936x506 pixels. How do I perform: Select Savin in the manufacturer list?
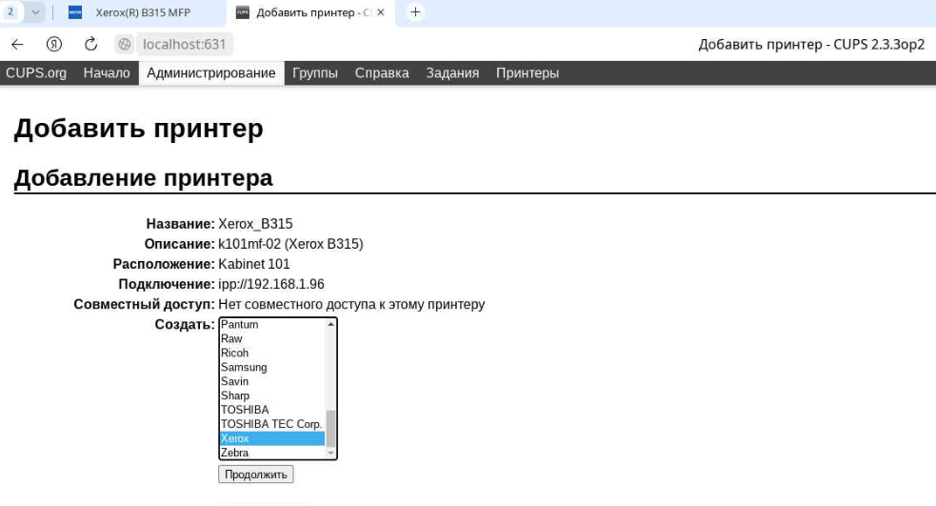272,382
